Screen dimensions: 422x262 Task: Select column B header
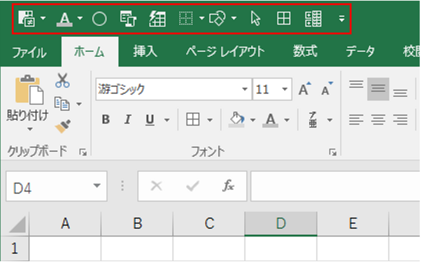coord(137,224)
